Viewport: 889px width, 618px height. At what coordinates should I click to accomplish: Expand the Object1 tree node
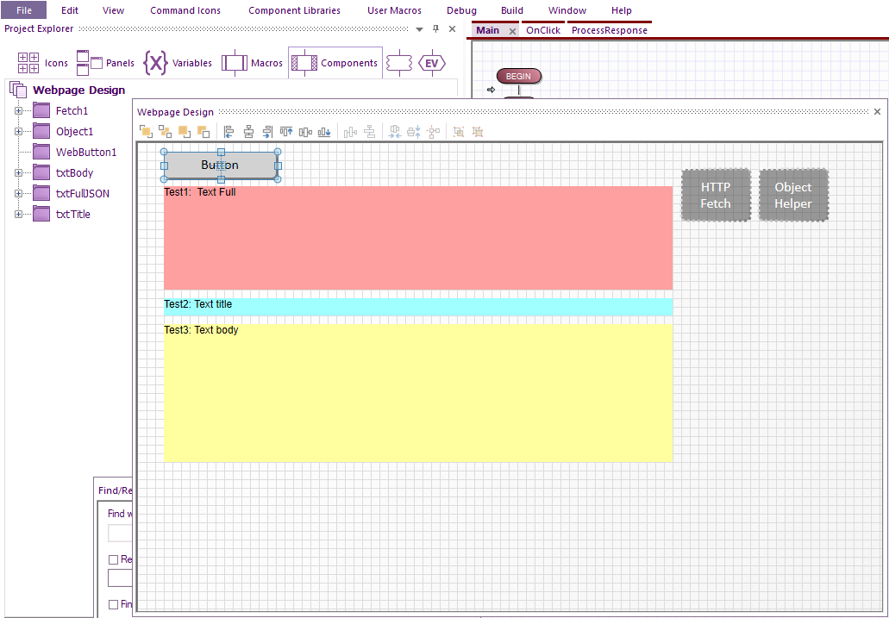click(x=19, y=132)
